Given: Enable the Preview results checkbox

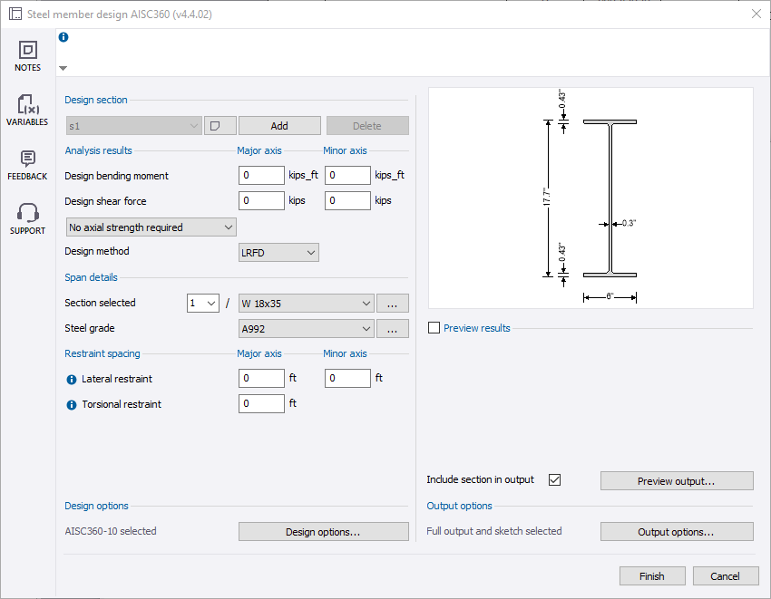Looking at the screenshot, I should tap(434, 328).
